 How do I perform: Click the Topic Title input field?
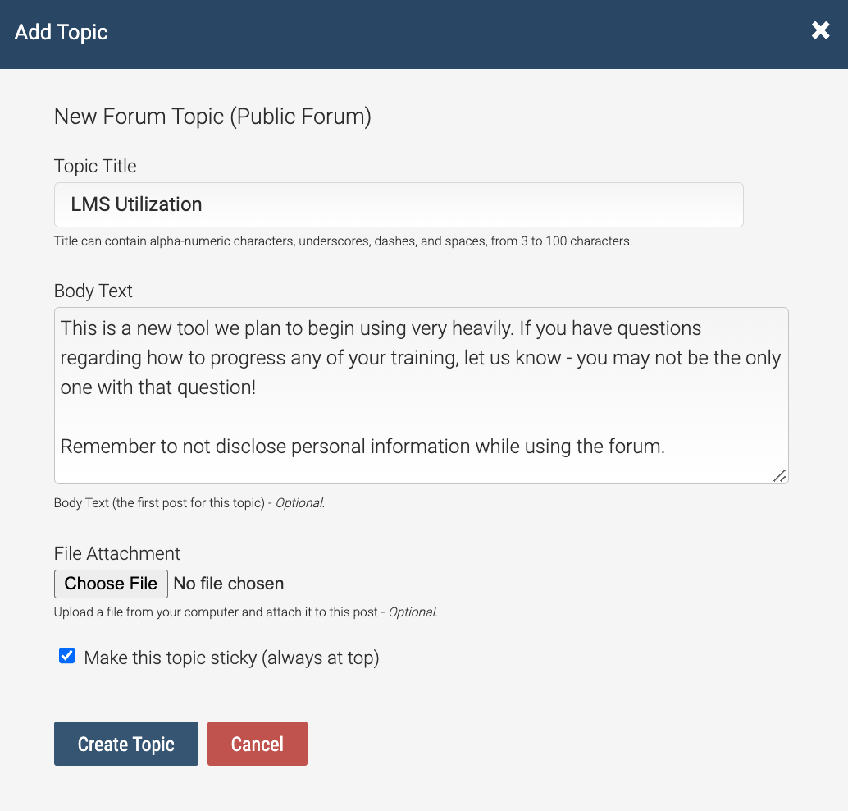[x=399, y=204]
